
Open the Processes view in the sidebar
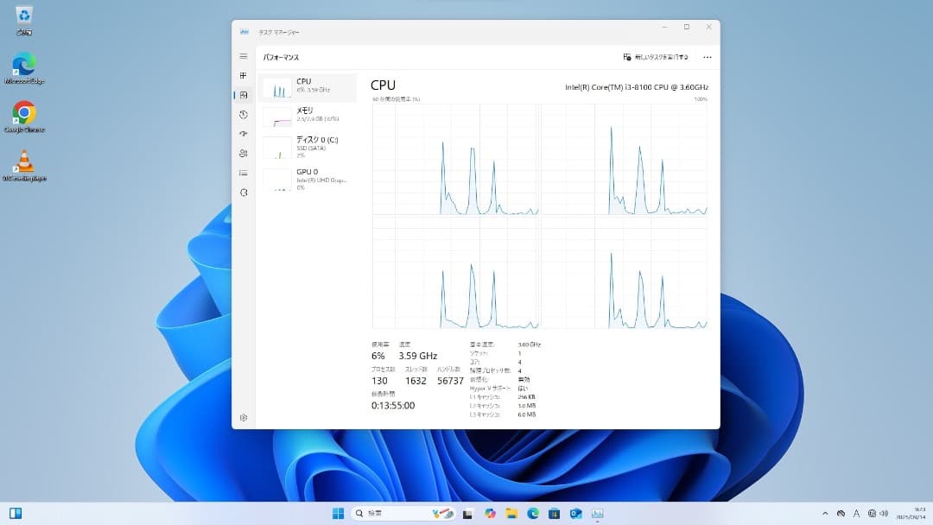pos(243,76)
